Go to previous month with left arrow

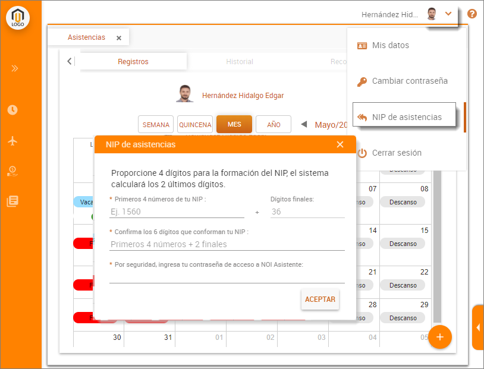point(304,125)
